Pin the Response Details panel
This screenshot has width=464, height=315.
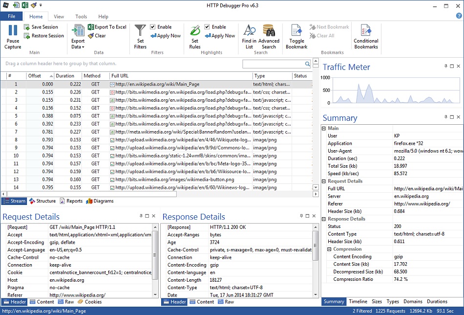point(301,216)
